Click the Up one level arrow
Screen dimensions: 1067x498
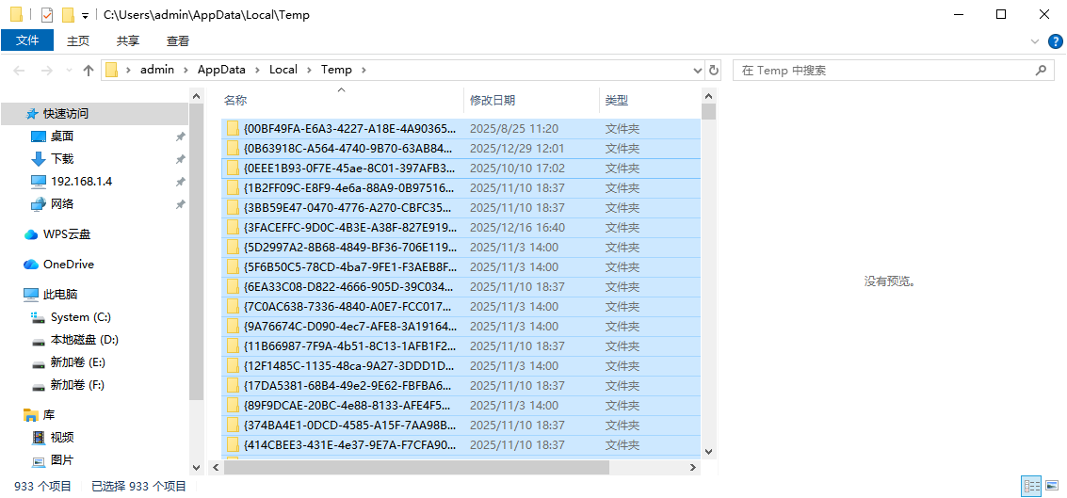89,71
